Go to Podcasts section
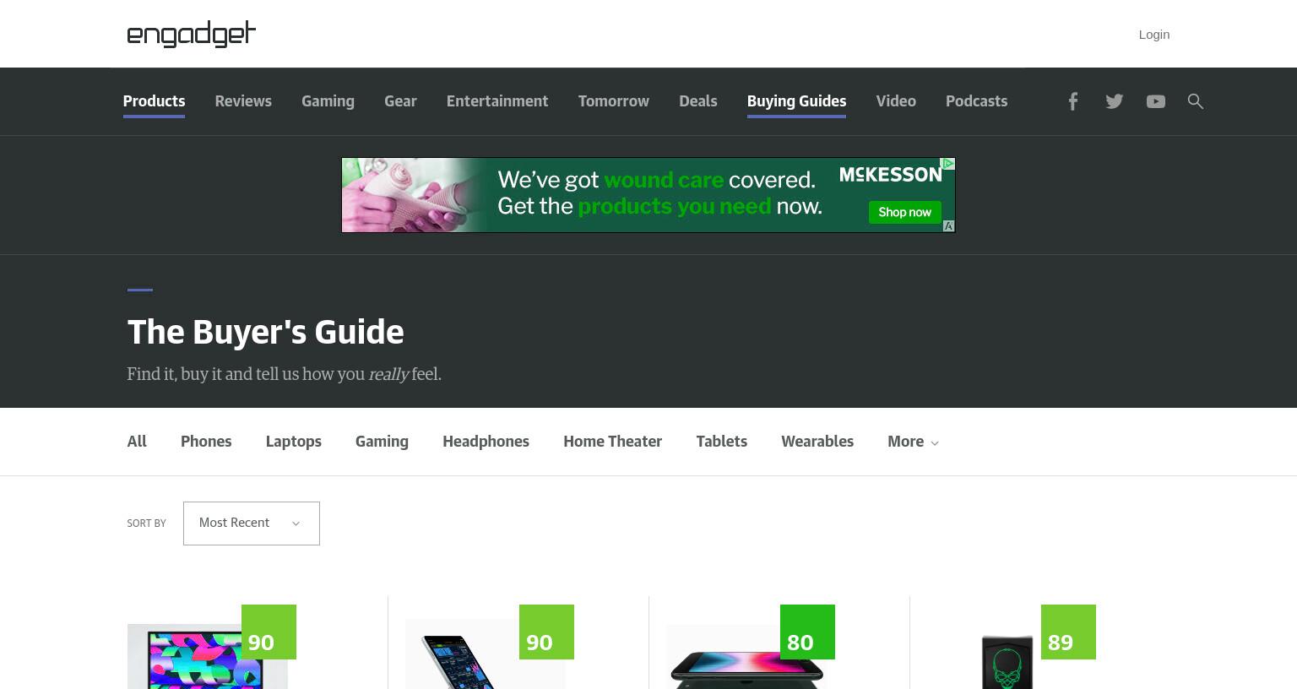Screen dimensions: 1297x689 (976, 101)
